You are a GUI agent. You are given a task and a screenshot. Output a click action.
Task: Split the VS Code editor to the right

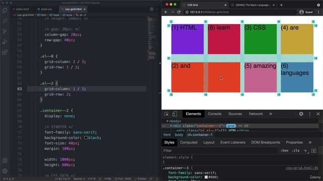(x=151, y=9)
